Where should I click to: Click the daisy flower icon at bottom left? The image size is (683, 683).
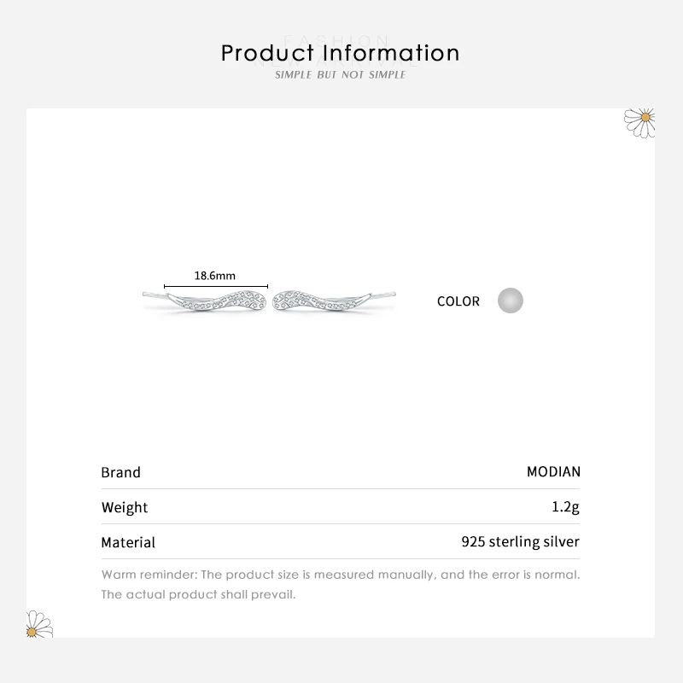tap(39, 624)
